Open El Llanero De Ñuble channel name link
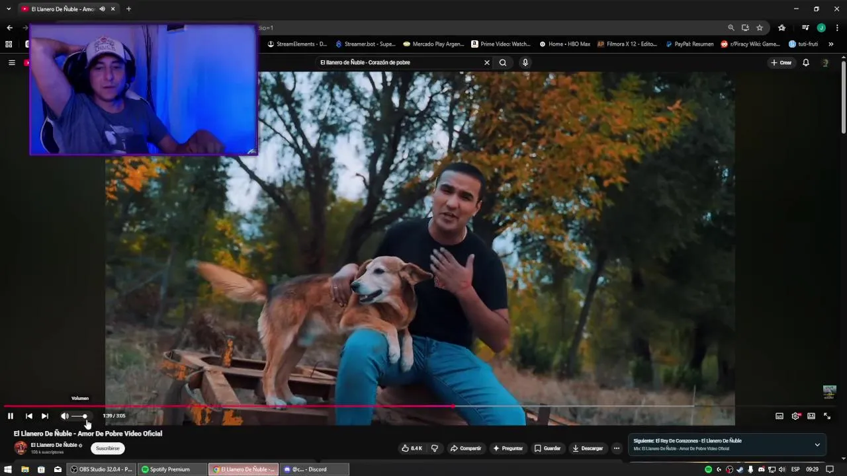847x476 pixels. [54, 445]
